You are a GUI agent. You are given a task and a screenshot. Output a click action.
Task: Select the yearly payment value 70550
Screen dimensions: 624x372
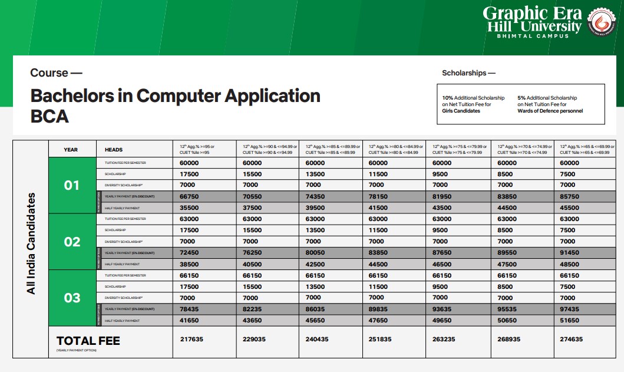[252, 196]
